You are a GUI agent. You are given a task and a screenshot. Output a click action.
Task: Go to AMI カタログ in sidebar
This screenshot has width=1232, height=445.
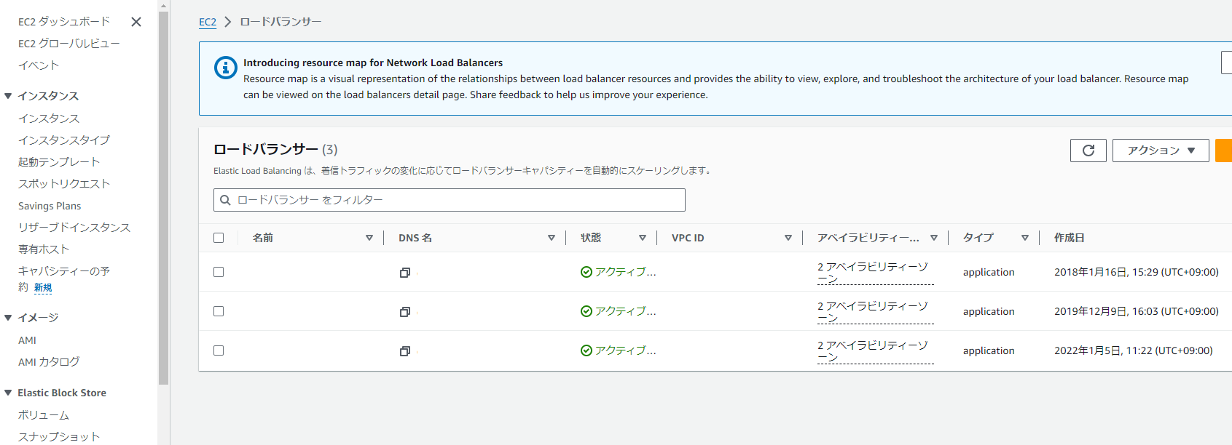[49, 362]
